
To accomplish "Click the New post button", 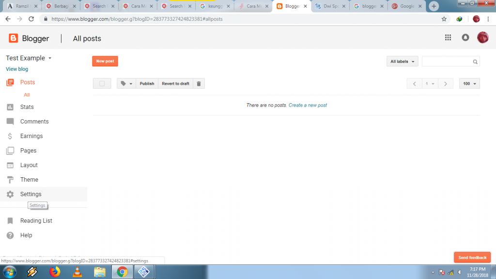I will (105, 61).
